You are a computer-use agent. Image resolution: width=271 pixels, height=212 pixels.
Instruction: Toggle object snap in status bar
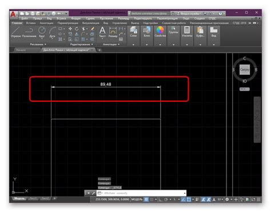pyautogui.click(x=189, y=199)
